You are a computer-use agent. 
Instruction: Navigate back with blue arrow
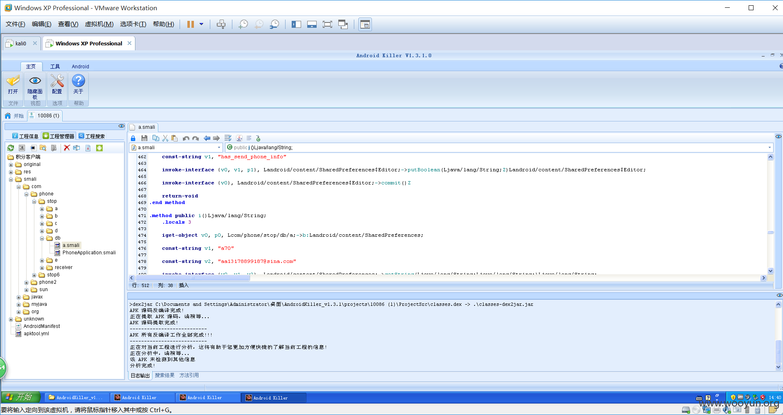(x=207, y=138)
